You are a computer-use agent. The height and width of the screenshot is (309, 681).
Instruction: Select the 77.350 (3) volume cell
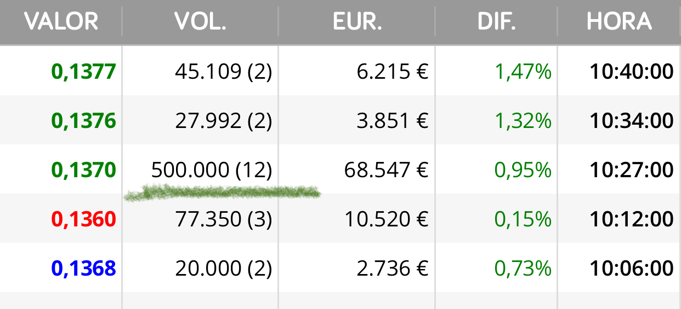coord(224,220)
